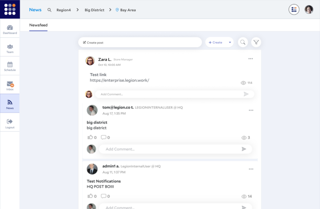320x209 pixels.
Task: Click the newsfeed search magnifier button
Action: pos(243,42)
